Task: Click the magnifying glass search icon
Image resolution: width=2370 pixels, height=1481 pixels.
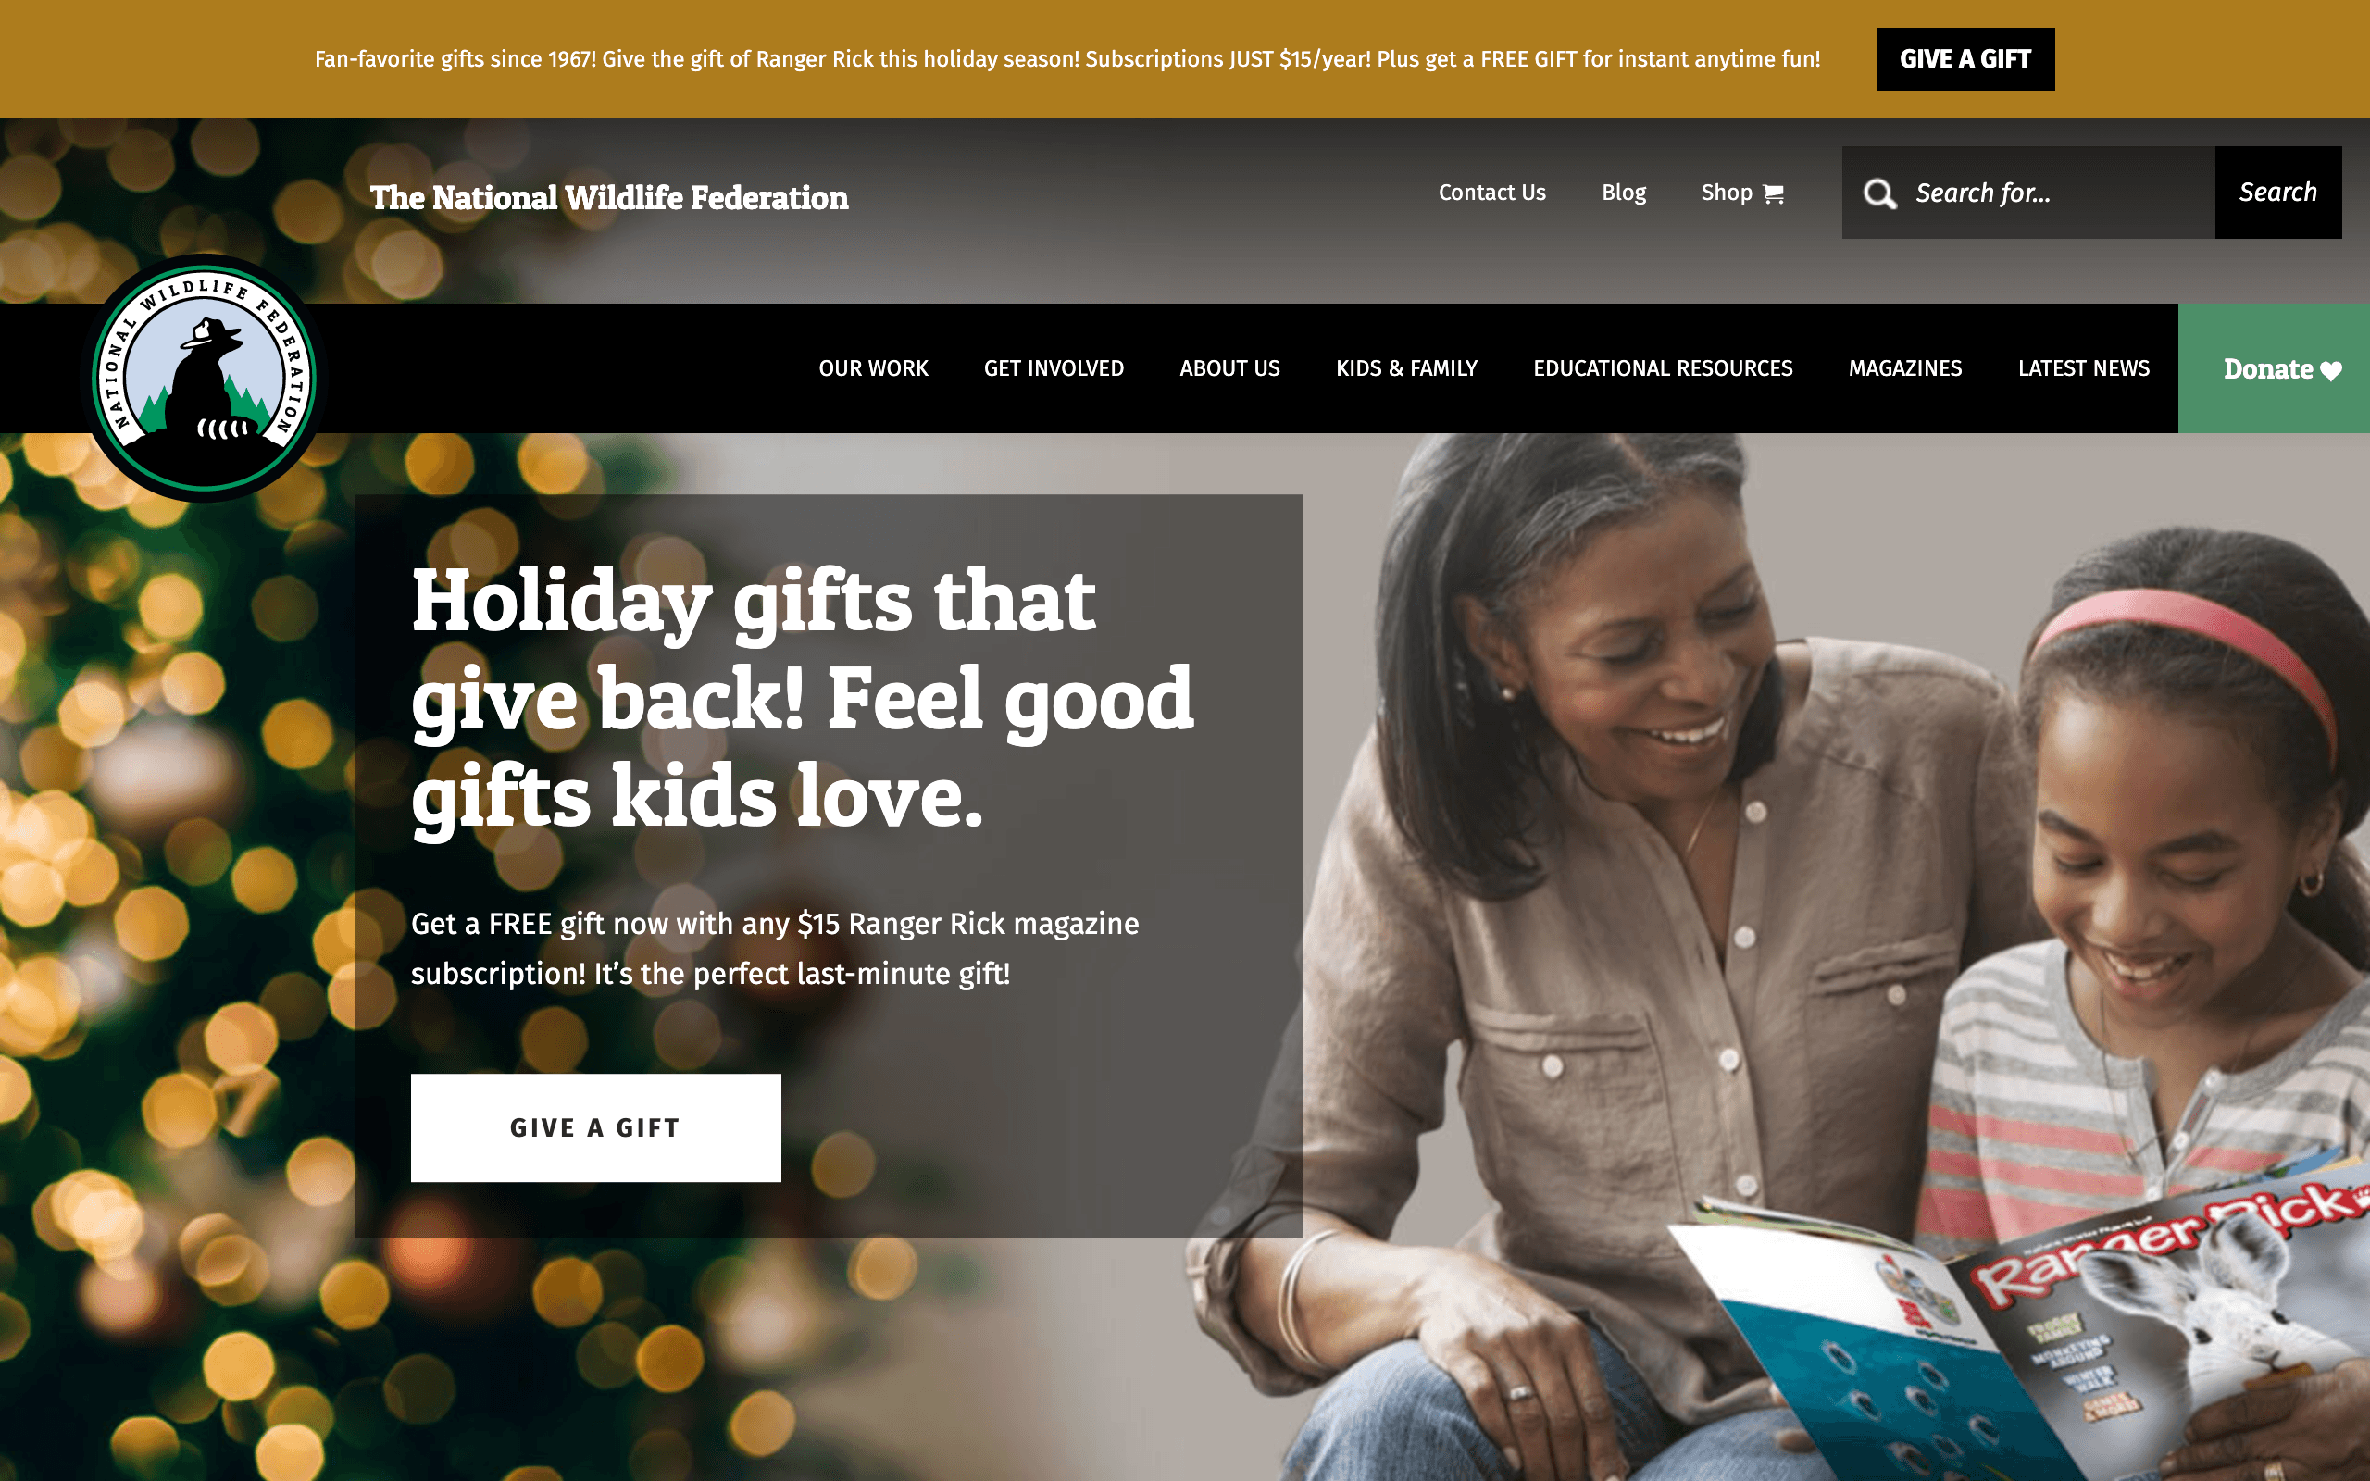Action: point(1879,193)
